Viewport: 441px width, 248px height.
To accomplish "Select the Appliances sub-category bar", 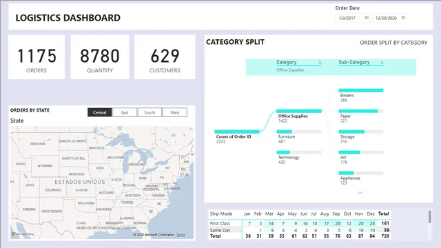I will click(x=361, y=173).
